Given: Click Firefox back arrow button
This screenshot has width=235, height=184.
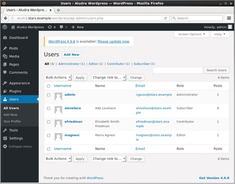Looking at the screenshot, I should click(5, 18).
